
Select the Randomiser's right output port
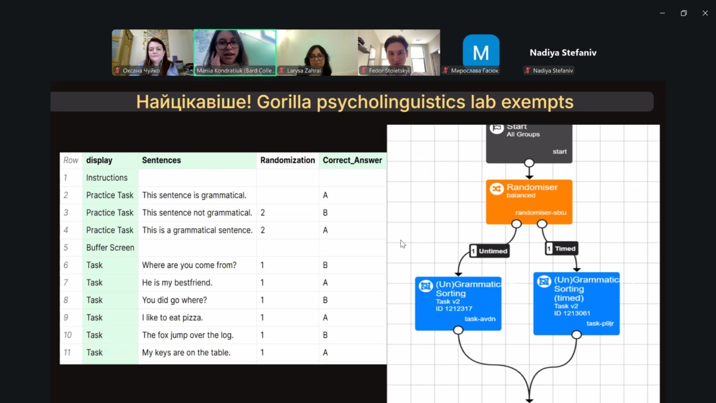click(542, 224)
